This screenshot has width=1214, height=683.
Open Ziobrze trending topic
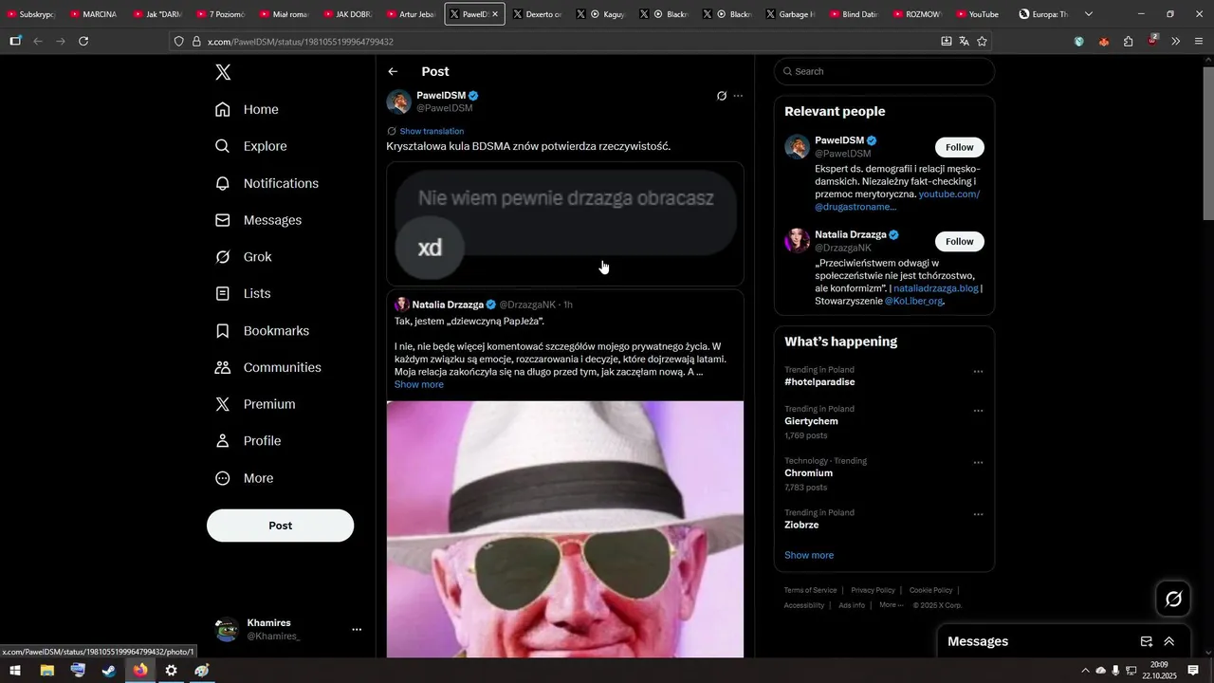[x=801, y=525]
